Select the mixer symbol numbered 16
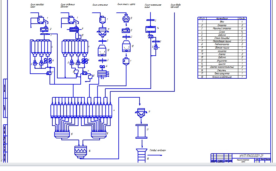This screenshot has height=171, width=276. (81, 151)
